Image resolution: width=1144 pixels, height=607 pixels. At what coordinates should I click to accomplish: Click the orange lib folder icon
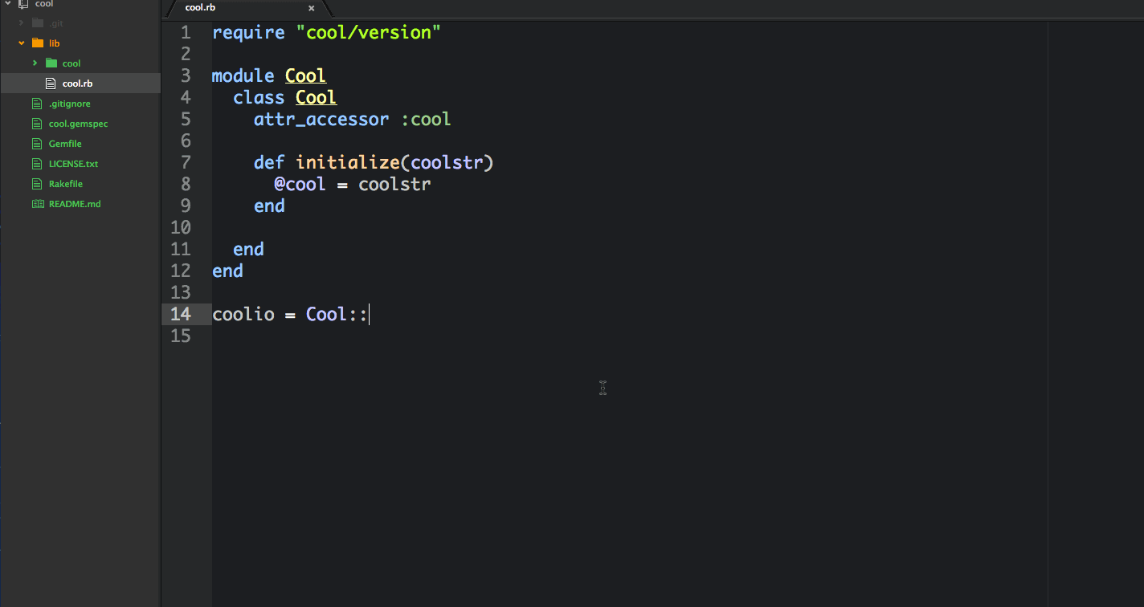(37, 43)
